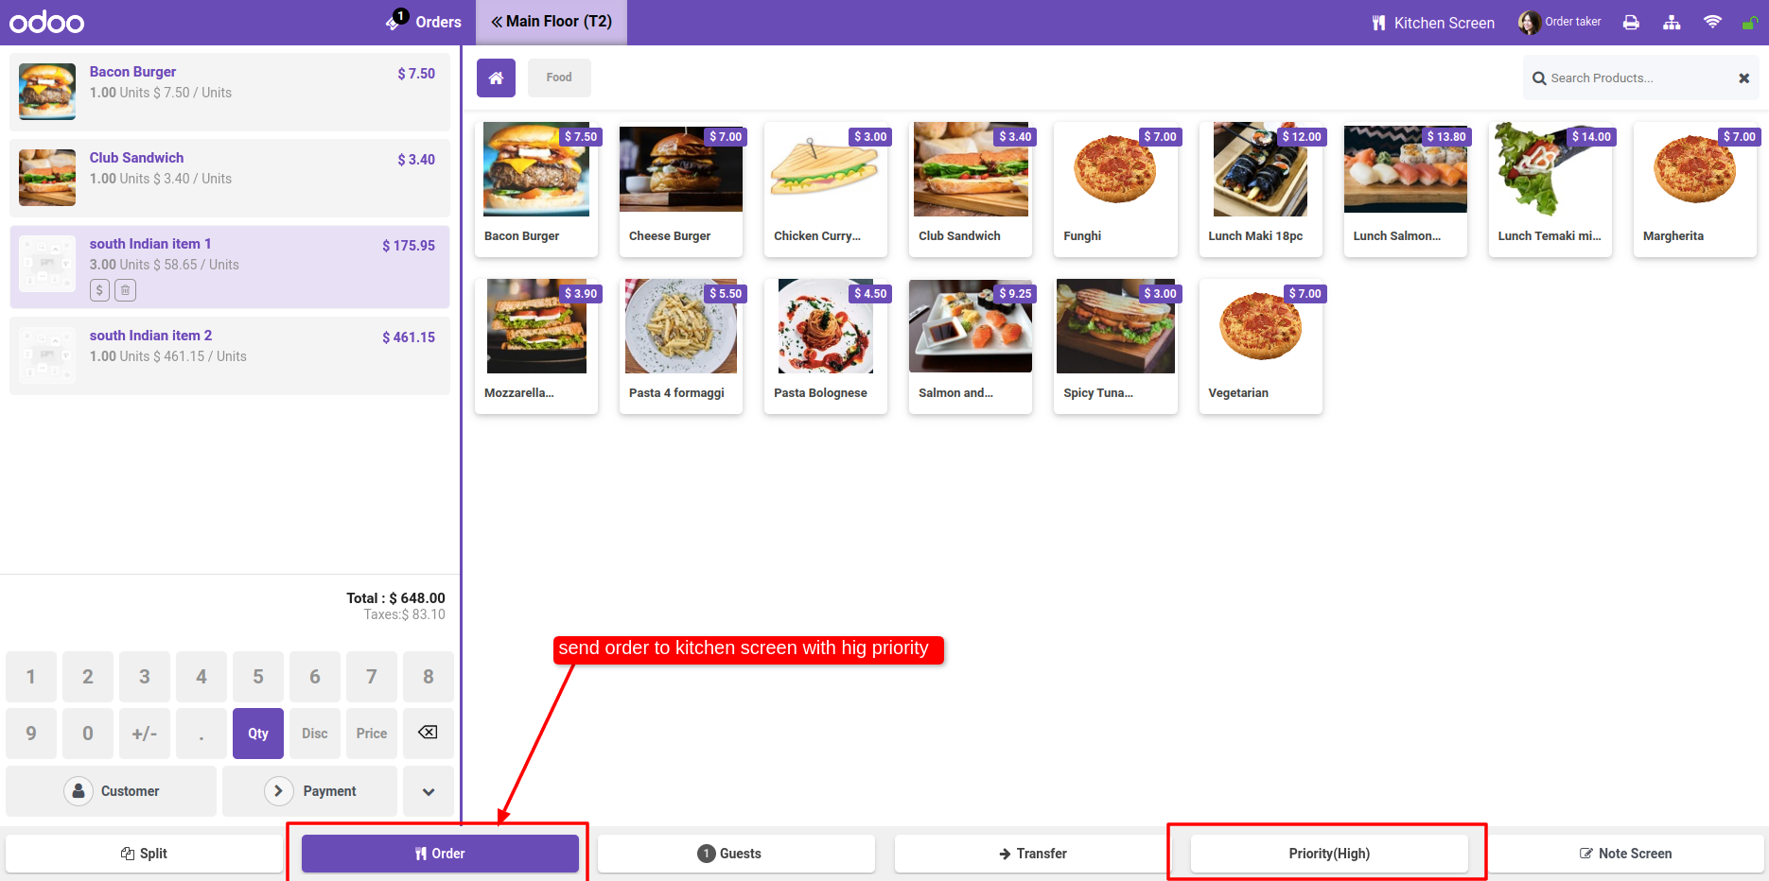Open the Orders ticket list
The height and width of the screenshot is (881, 1769).
[424, 22]
